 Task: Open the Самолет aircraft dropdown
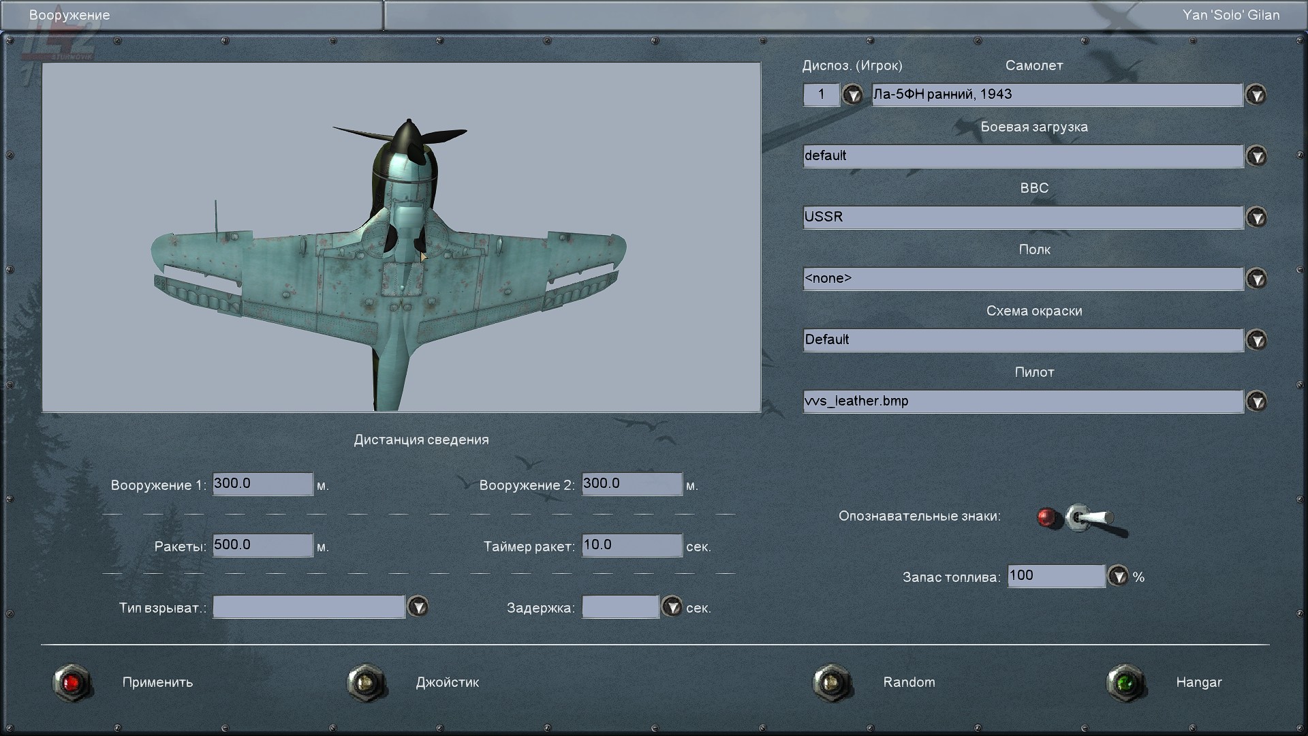click(1256, 95)
